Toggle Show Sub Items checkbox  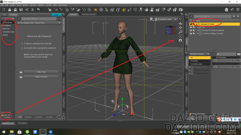191,114
